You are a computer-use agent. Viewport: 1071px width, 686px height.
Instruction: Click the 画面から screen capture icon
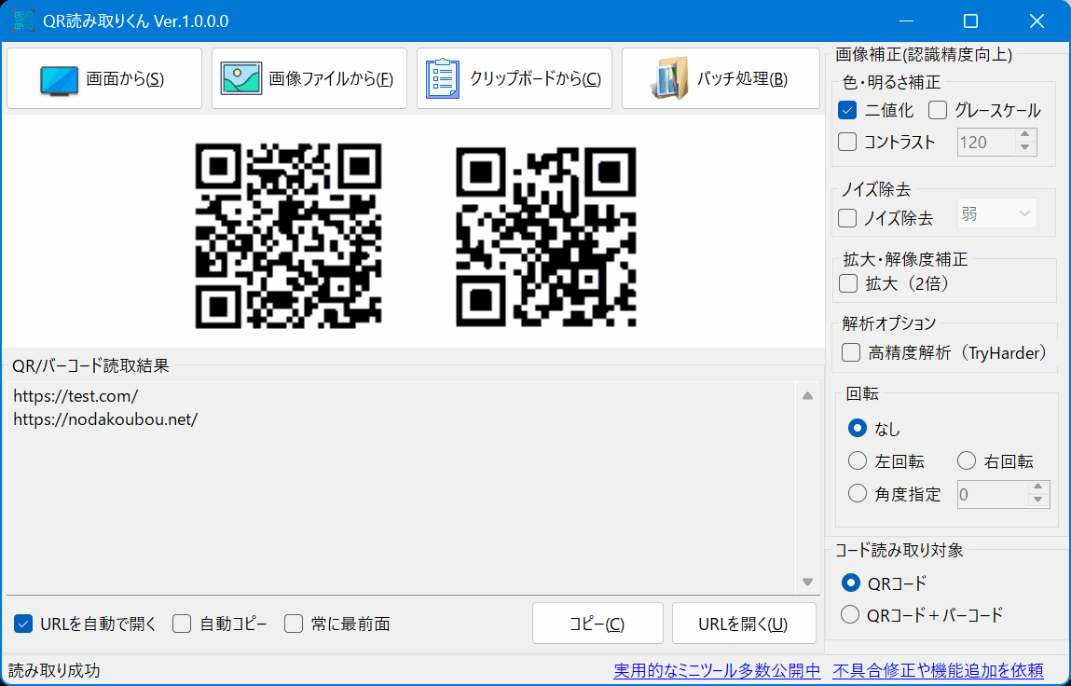[x=61, y=78]
